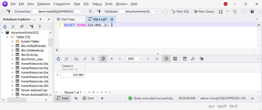Refresh the Database Explorer tree
The image size is (262, 110).
[5, 27]
